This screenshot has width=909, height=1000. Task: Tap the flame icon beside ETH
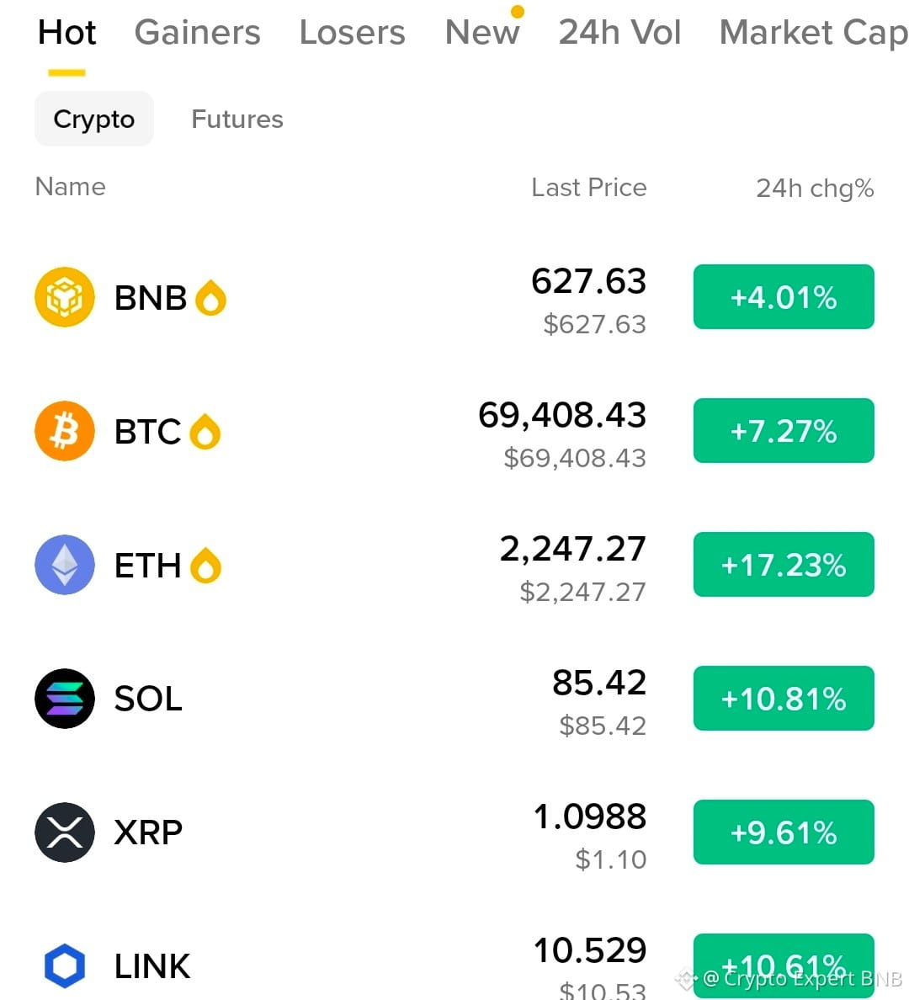point(205,566)
